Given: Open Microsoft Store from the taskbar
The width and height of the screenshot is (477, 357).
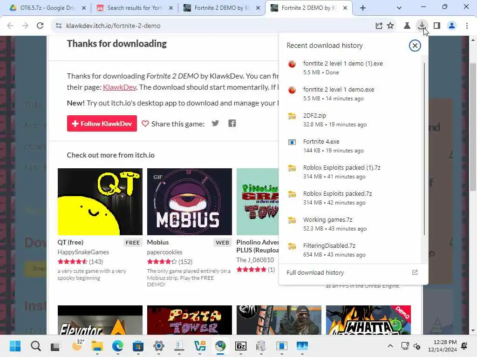Looking at the screenshot, I should (138, 346).
